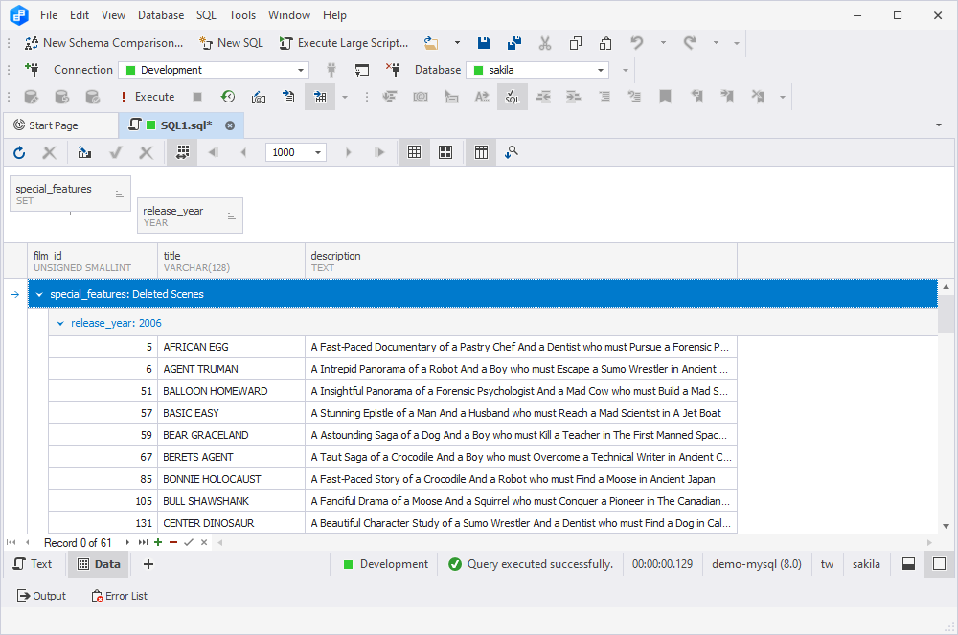
Task: Go to the first page arrow
Action: (x=213, y=152)
